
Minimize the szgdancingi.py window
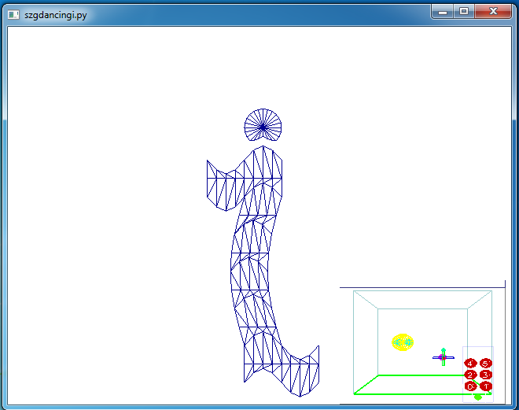click(444, 11)
